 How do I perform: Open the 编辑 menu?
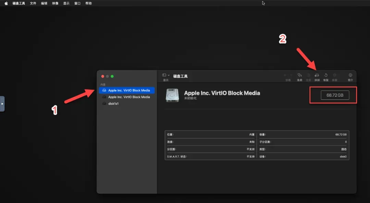(x=44, y=3)
